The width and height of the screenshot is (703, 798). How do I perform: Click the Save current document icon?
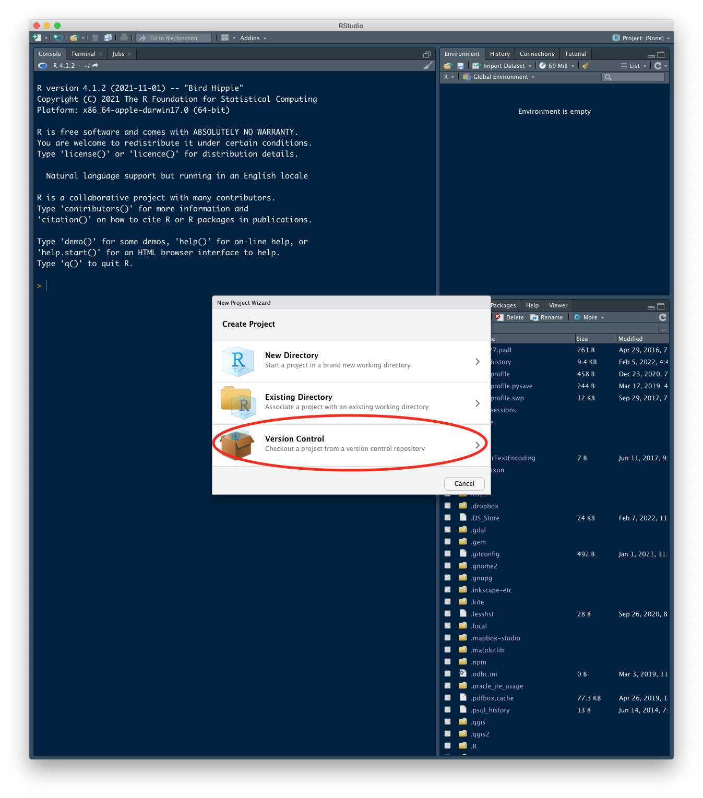95,38
